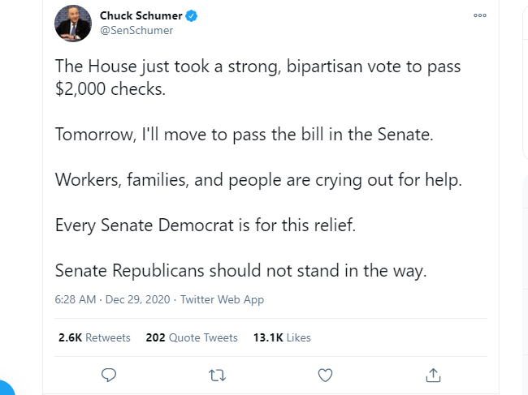View the 2.6K Retweets list
528x395 pixels.
pyautogui.click(x=94, y=337)
